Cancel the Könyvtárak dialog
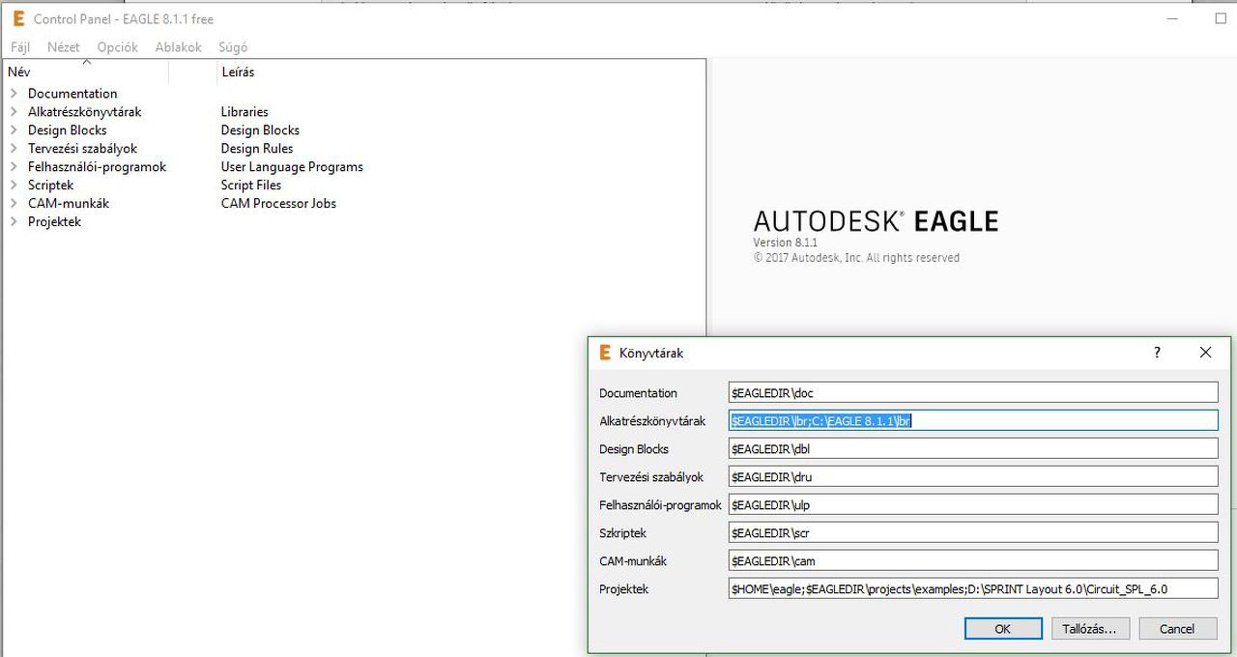 pos(1176,628)
